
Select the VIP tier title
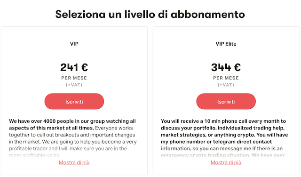[74, 44]
